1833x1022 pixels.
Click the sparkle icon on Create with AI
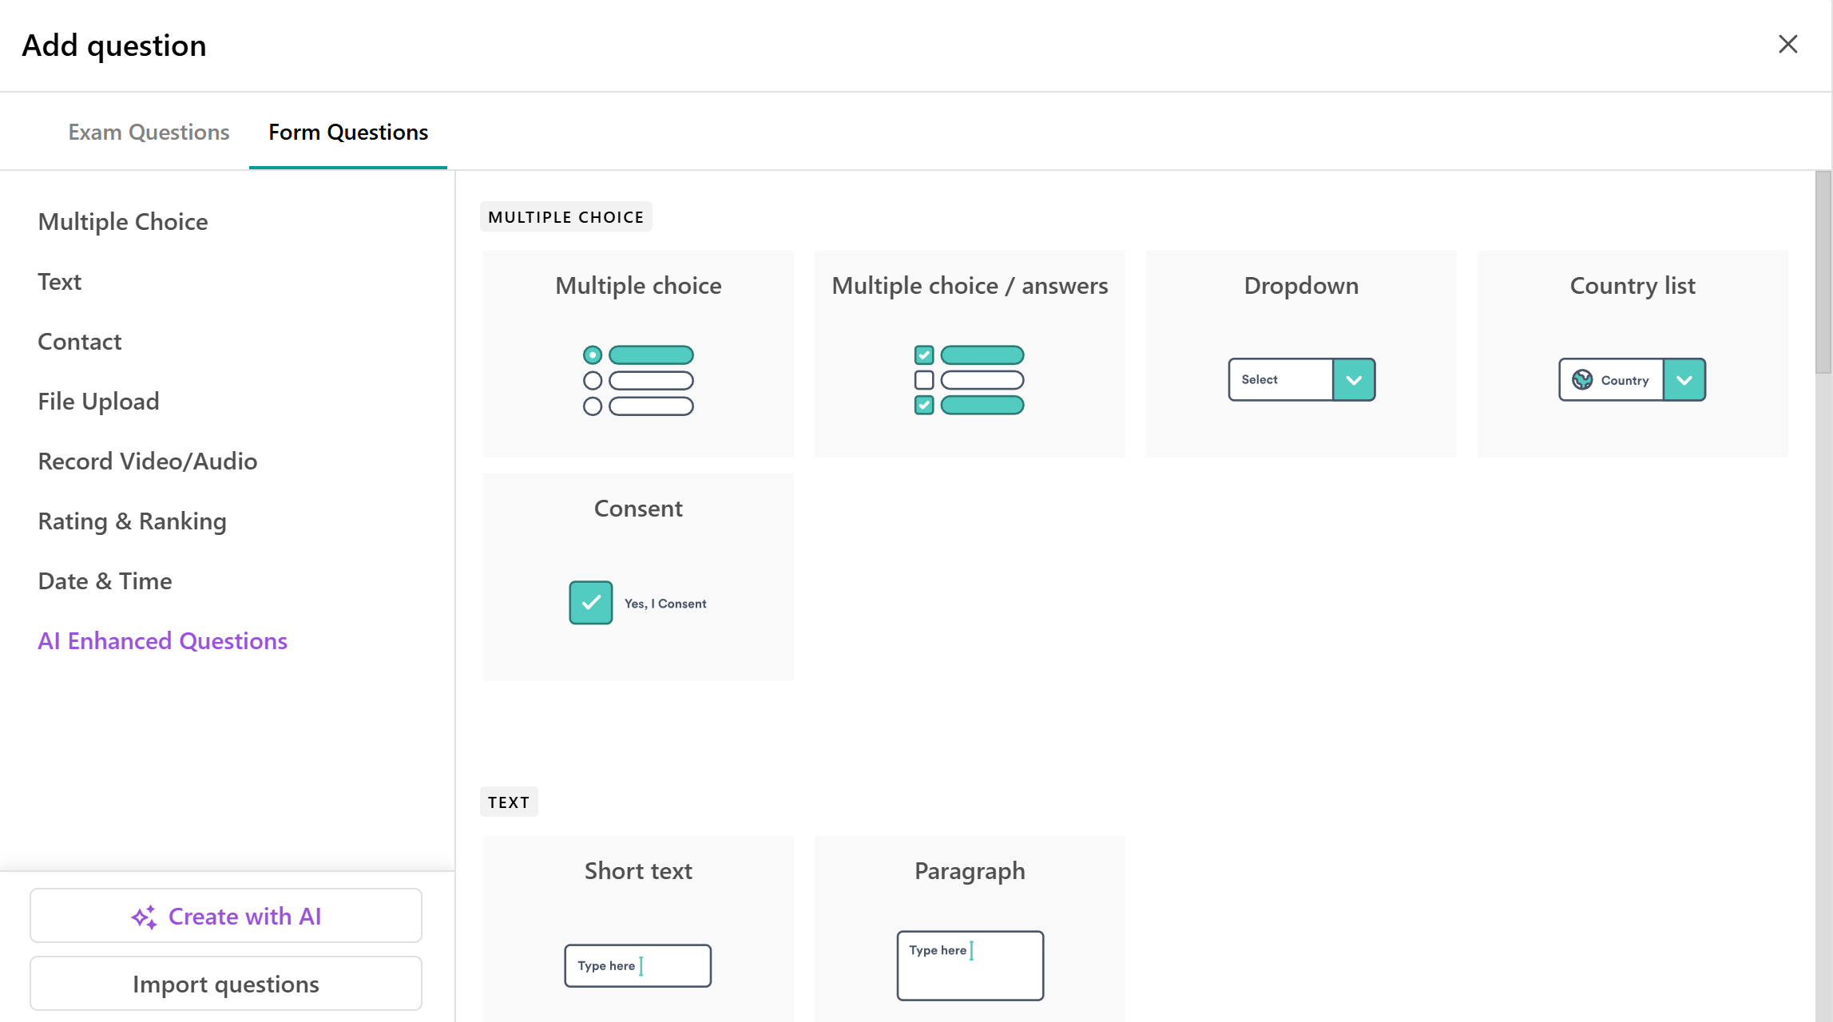[144, 917]
